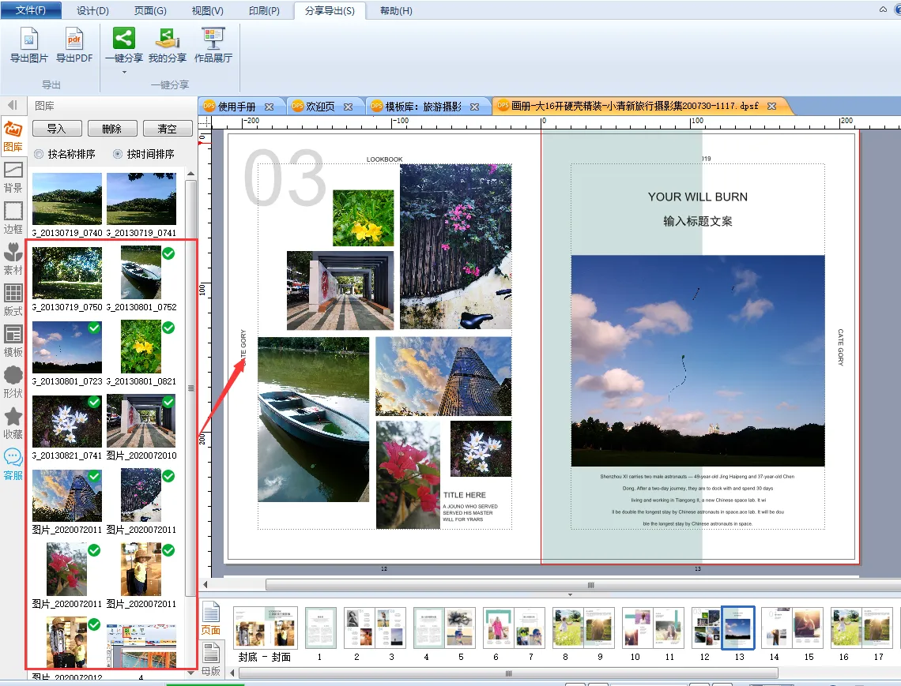The width and height of the screenshot is (901, 686).
Task: Click the 清空 clear button
Action: click(167, 129)
